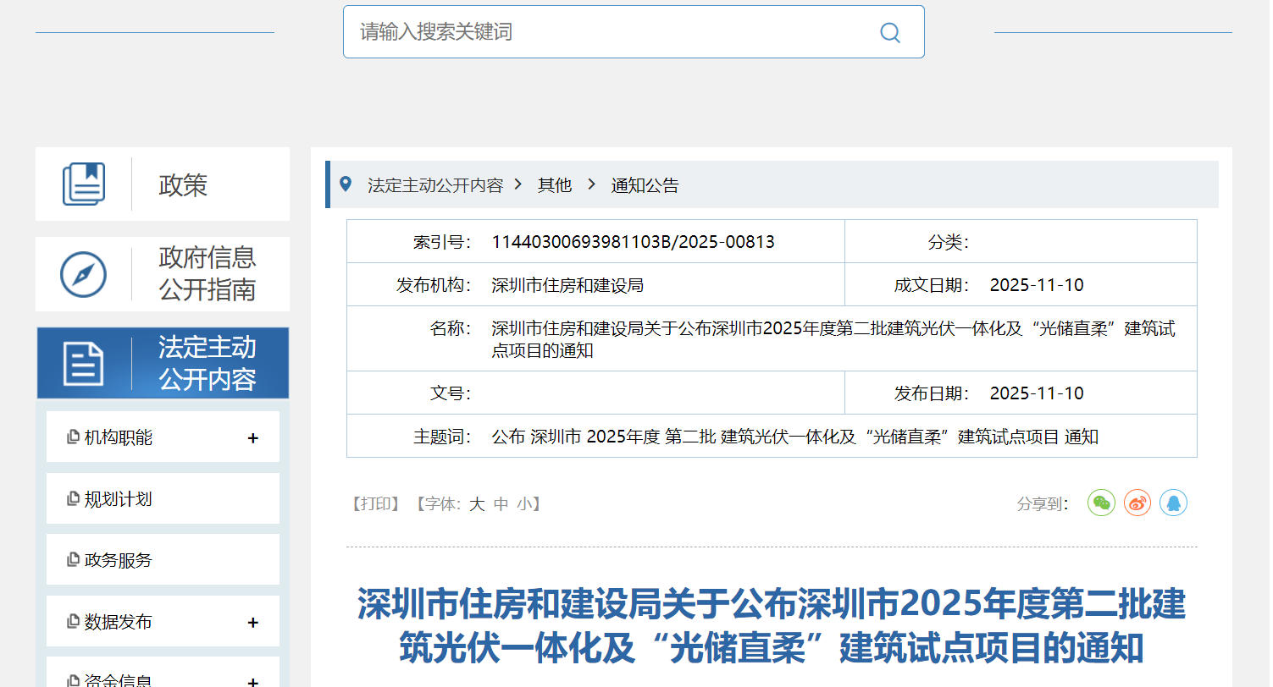The image size is (1273, 687).
Task: Set font size to 中
Action: click(x=501, y=504)
